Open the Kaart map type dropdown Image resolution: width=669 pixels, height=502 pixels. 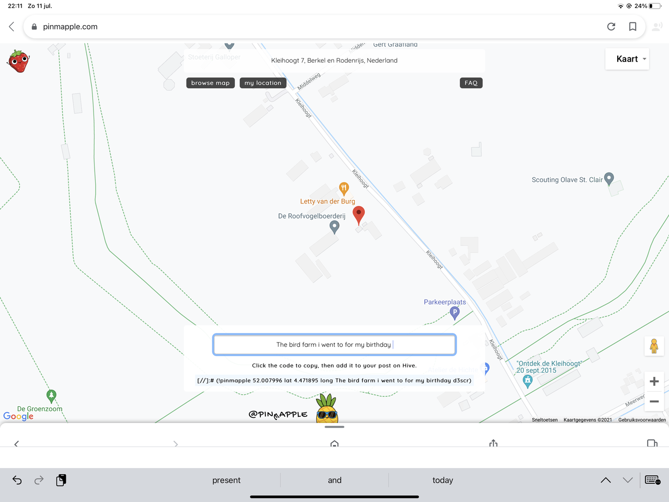pos(627,59)
